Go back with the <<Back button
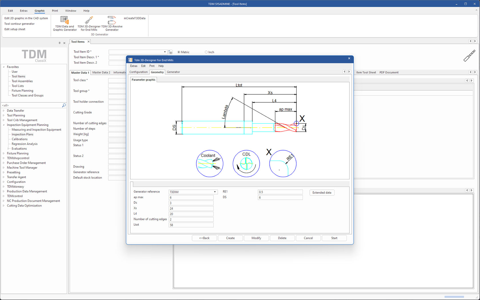Image resolution: width=480 pixels, height=300 pixels. click(204, 238)
